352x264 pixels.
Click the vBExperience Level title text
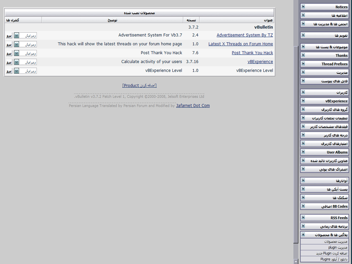pos(255,70)
